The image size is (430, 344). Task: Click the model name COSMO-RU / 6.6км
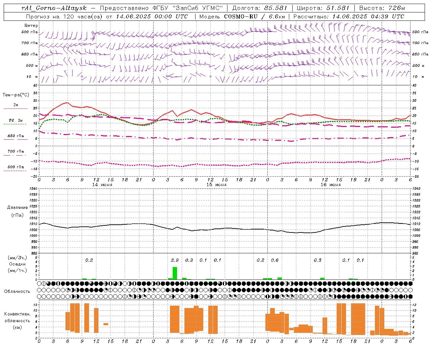coord(254,16)
